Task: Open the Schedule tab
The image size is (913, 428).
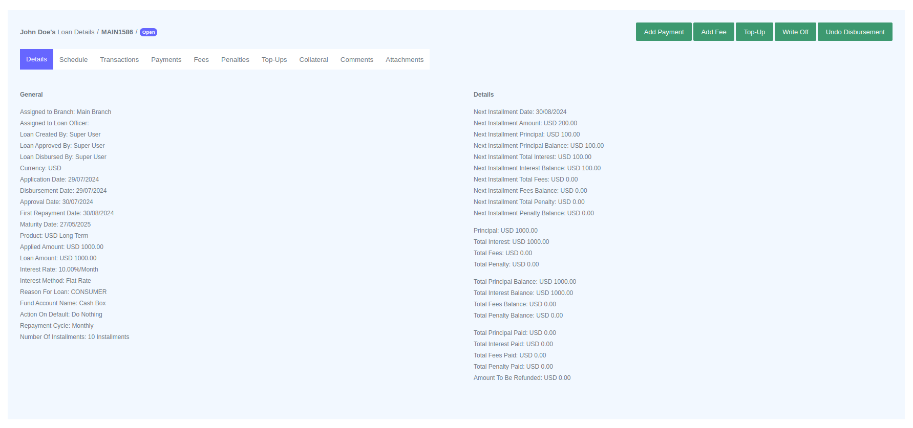Action: 73,60
